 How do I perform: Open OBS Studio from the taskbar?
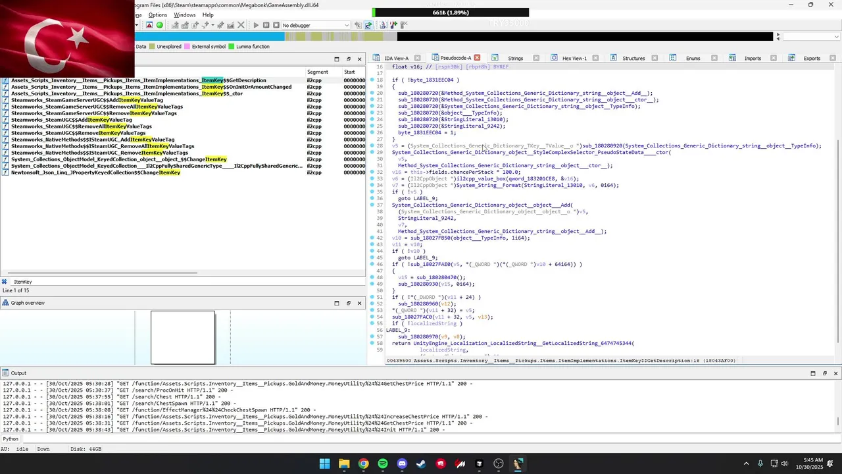pos(499,463)
